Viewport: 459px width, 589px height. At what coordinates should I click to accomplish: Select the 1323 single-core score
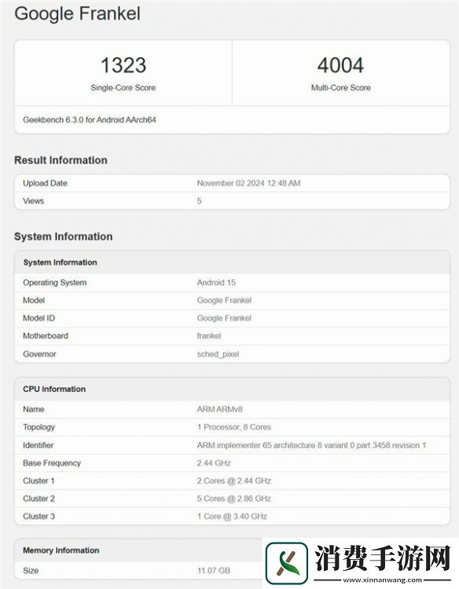point(123,65)
